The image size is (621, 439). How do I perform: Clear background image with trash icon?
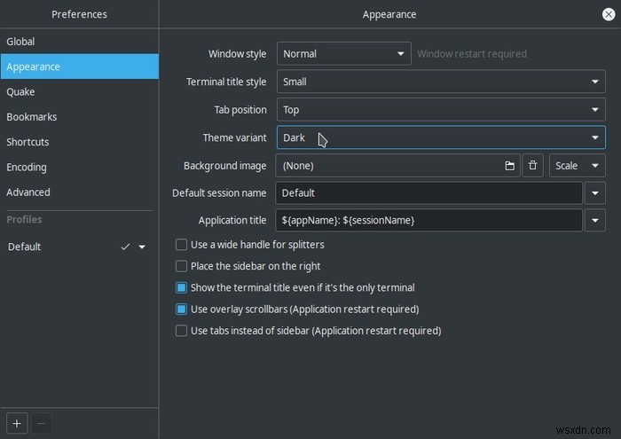pos(532,166)
